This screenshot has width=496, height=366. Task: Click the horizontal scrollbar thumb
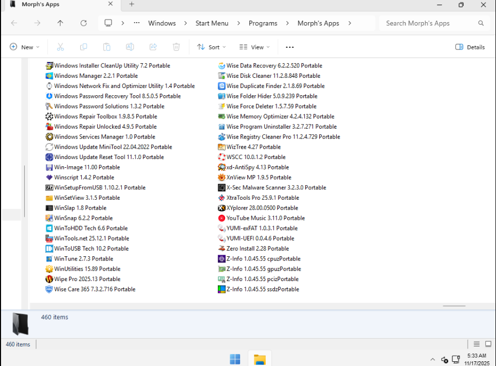[x=454, y=306]
